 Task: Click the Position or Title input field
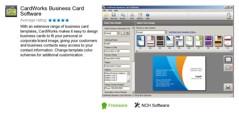[117, 51]
